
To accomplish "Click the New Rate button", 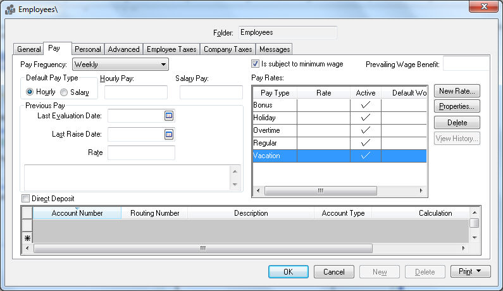I will click(457, 91).
